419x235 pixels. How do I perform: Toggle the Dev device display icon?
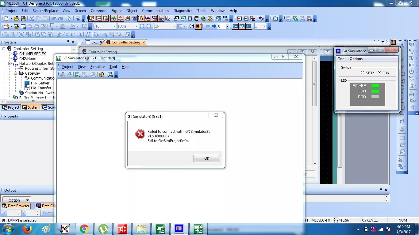point(235,26)
